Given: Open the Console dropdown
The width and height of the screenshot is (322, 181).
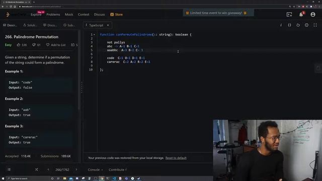Looking at the screenshot, I should coord(95,170).
